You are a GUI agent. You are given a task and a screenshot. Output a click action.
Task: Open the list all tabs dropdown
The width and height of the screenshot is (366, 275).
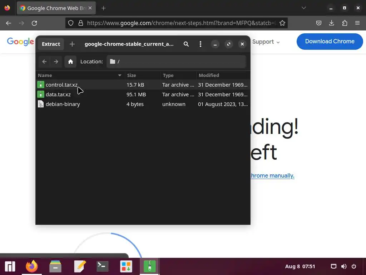point(304,8)
